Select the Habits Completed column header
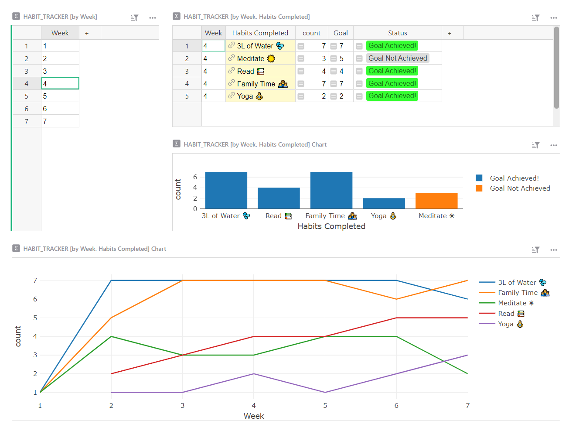This screenshot has width=569, height=431. pos(260,33)
